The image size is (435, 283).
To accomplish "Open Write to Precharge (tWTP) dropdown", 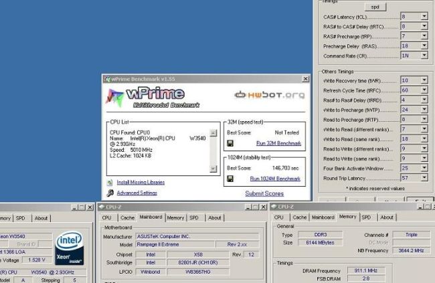I will coord(424,110).
